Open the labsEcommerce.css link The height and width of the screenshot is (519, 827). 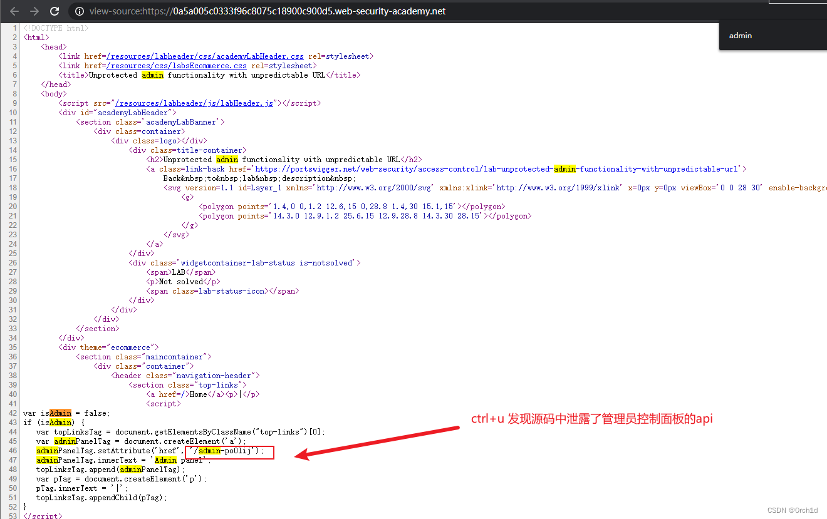point(177,66)
